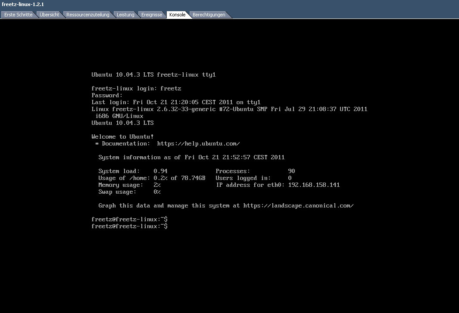The height and width of the screenshot is (313, 459).
Task: Click the last freetz@freetz-linux shell prompt
Action: tap(129, 226)
